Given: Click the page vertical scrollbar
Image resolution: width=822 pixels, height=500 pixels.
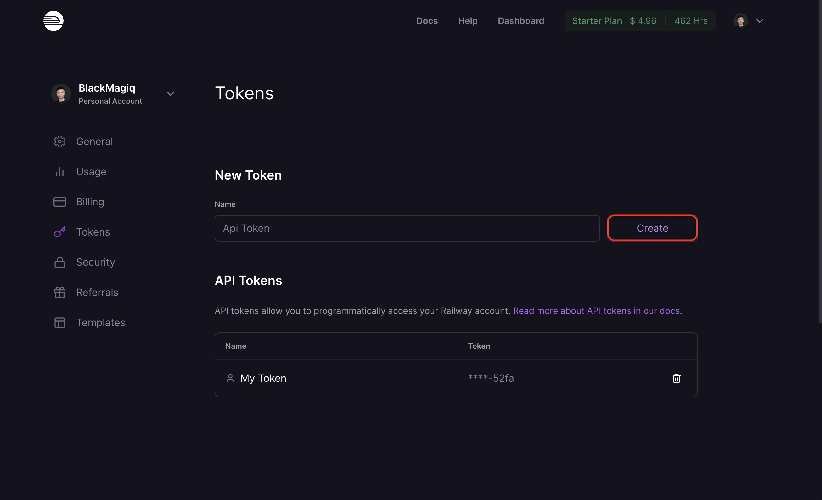Looking at the screenshot, I should pos(820,162).
